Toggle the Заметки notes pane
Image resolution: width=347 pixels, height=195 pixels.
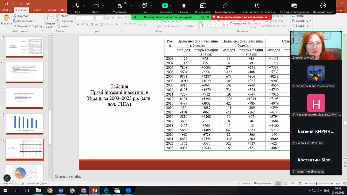tap(243, 183)
